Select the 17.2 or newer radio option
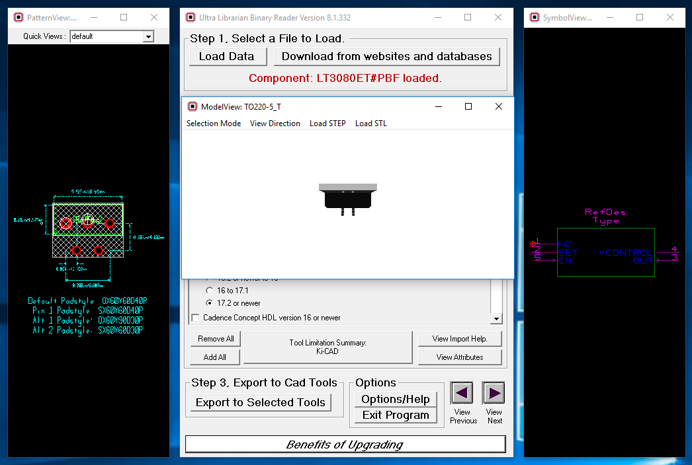Screen dimensions: 692x465 click(209, 303)
